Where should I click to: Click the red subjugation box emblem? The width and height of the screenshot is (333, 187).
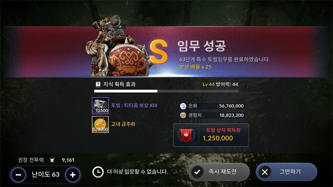click(186, 135)
